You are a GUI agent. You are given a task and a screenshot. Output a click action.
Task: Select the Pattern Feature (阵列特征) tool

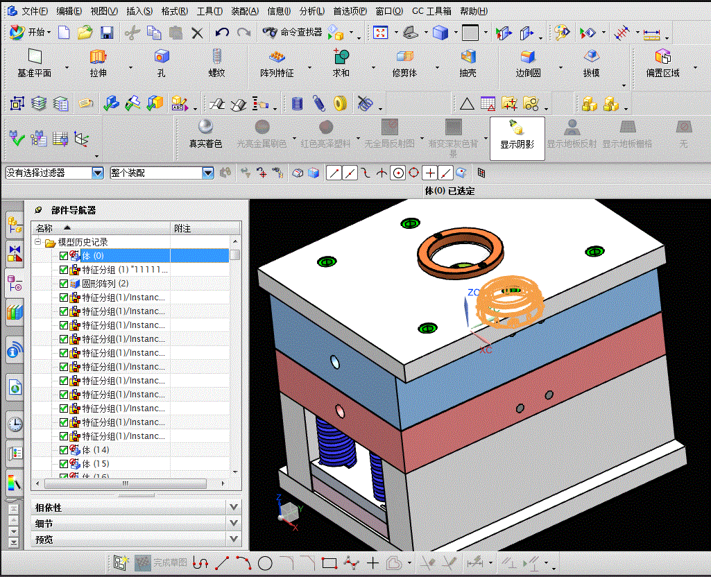pyautogui.click(x=277, y=64)
